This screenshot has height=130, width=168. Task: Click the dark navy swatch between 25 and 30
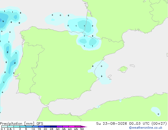click(x=54, y=127)
